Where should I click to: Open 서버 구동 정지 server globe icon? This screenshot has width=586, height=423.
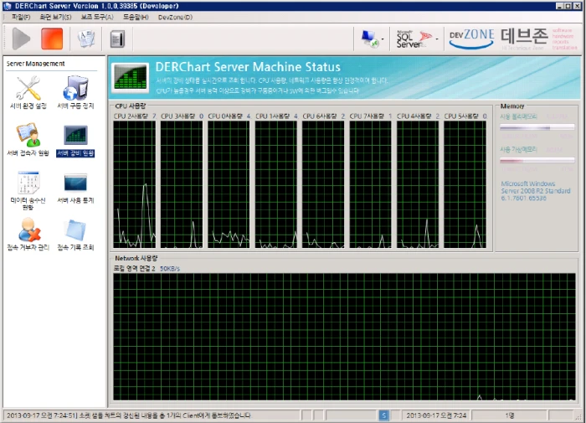click(75, 88)
